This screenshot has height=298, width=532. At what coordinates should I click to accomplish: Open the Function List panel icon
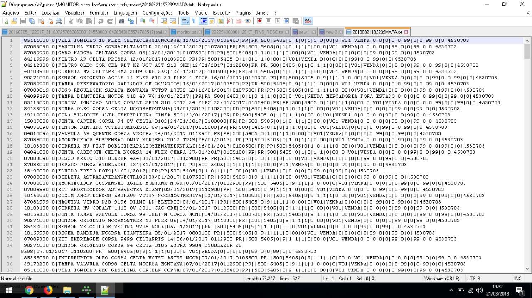pos(230,21)
